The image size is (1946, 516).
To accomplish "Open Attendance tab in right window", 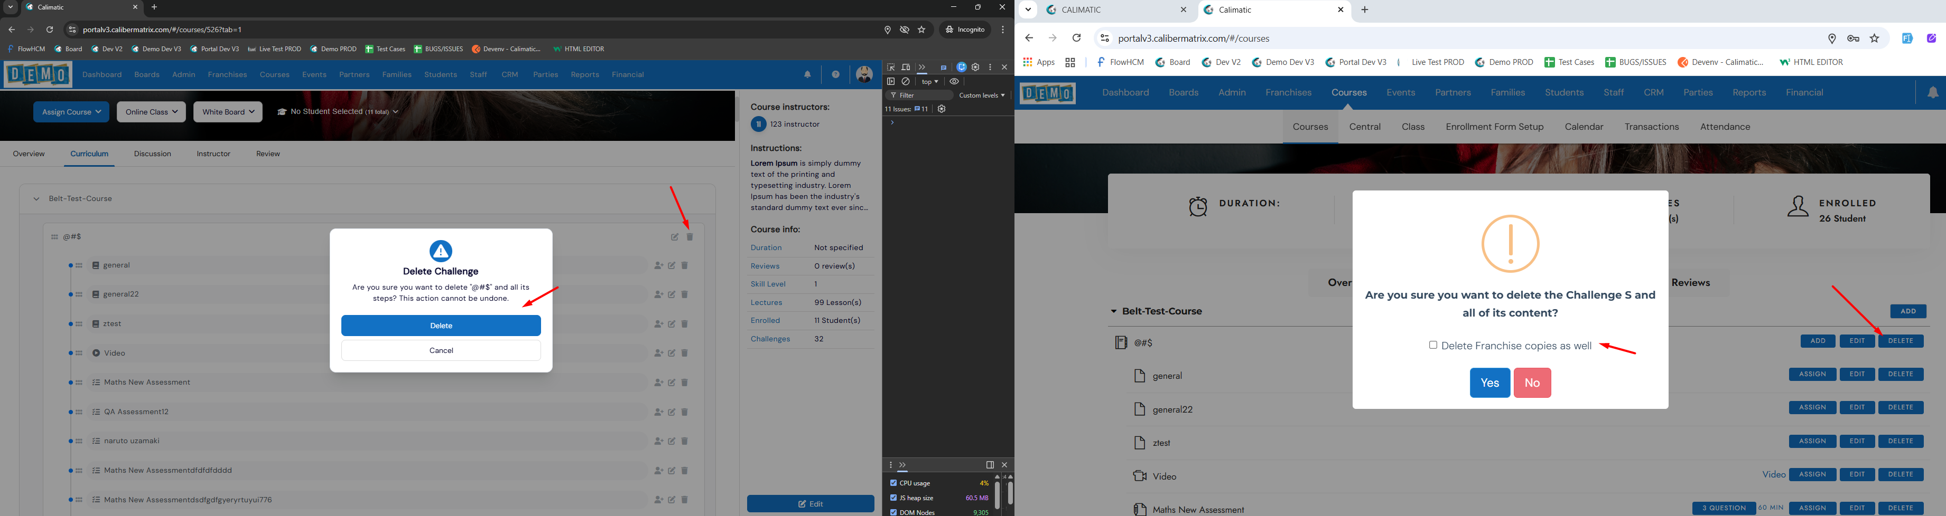I will (x=1725, y=128).
